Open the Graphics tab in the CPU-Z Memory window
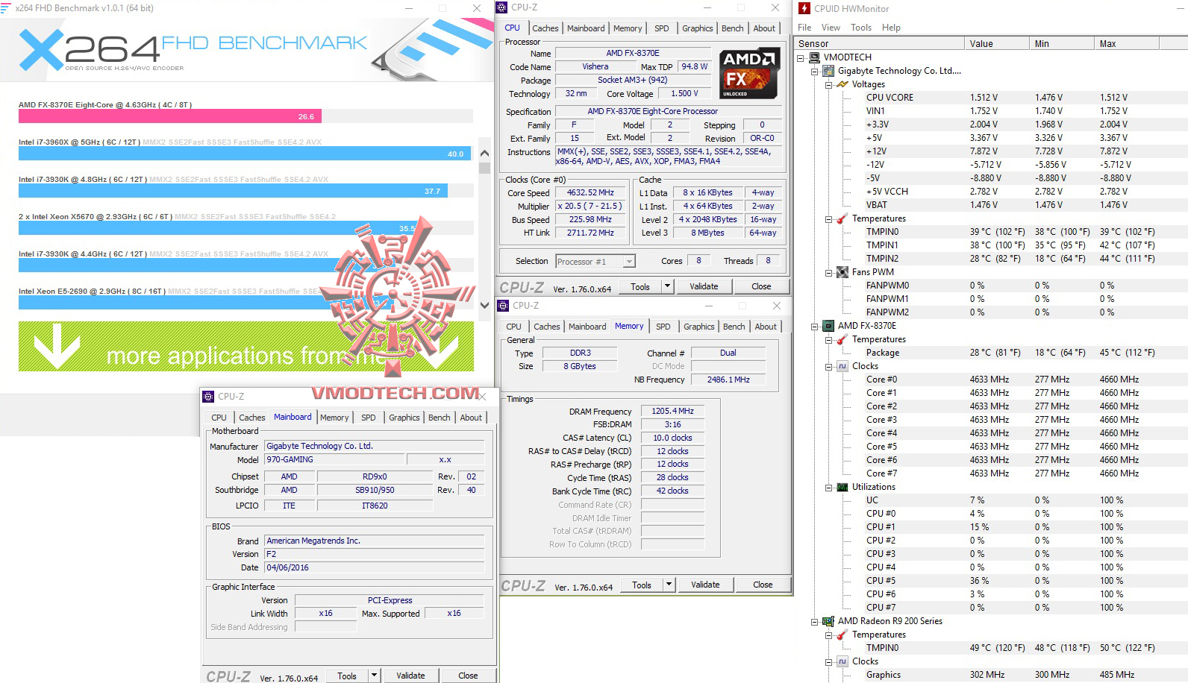Screen dimensions: 1188x683 (699, 327)
